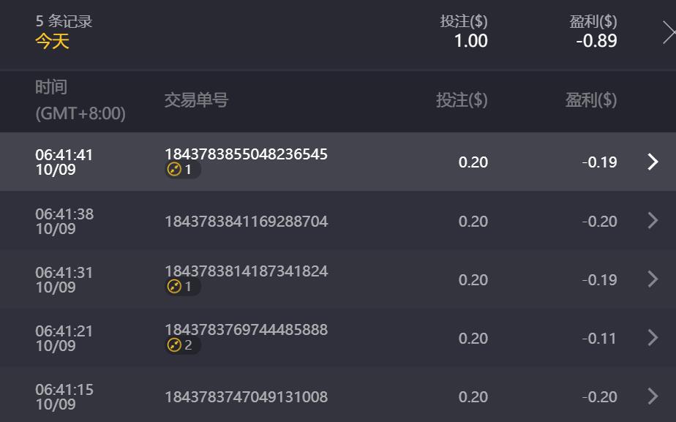Click the summary total bet amount 1.00

point(470,41)
